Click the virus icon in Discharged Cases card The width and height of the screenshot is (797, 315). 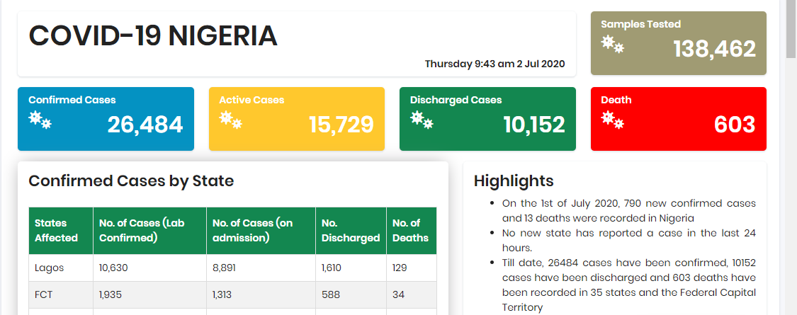pyautogui.click(x=422, y=120)
